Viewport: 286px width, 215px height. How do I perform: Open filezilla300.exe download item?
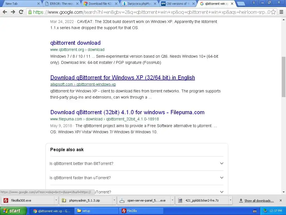[x=28, y=200]
